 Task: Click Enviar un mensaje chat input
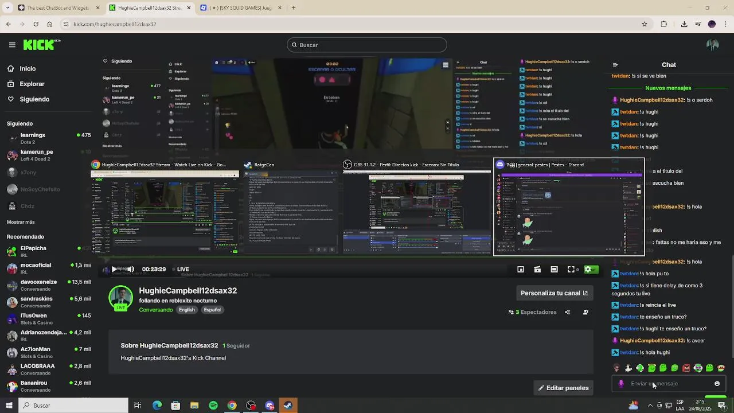point(668,384)
